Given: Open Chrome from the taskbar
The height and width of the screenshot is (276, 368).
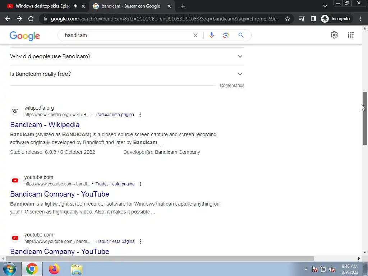Looking at the screenshot, I should tap(32, 269).
